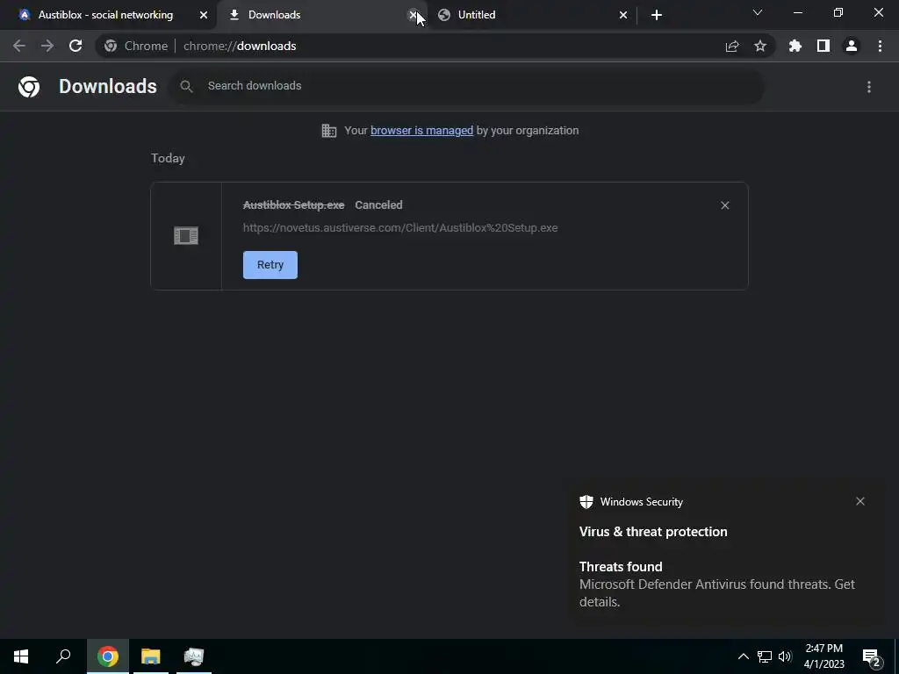Click the Chrome logo beside Downloads title
Screen dimensions: 899x674
29,87
